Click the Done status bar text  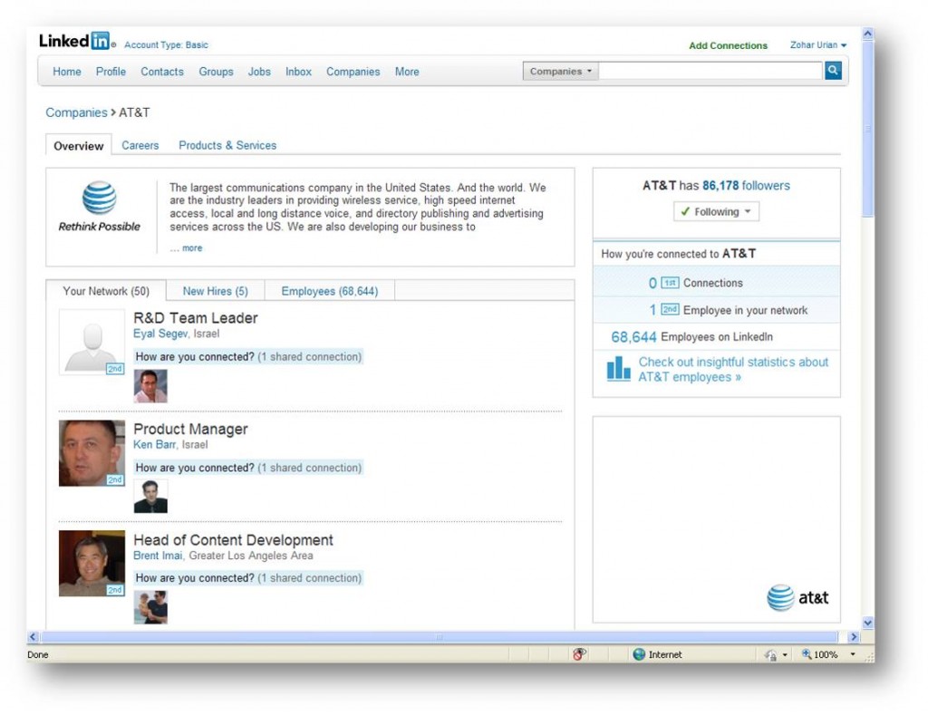pyautogui.click(x=38, y=654)
